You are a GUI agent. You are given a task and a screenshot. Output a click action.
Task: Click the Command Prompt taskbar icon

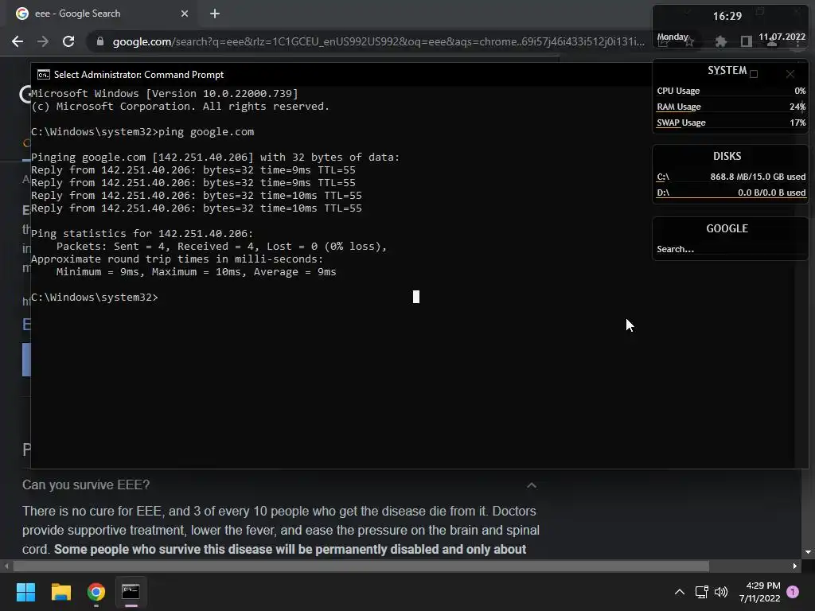click(131, 592)
